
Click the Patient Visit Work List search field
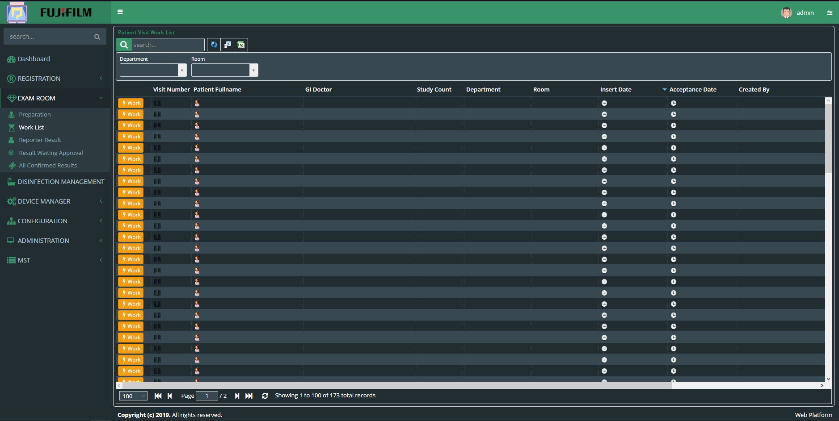tap(168, 45)
